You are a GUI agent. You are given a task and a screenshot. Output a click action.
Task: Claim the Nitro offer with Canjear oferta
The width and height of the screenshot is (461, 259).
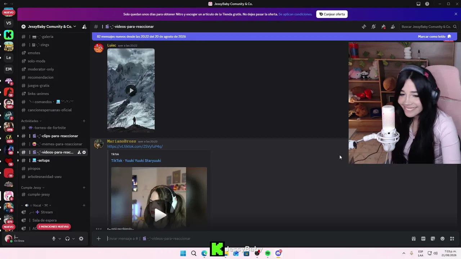332,14
